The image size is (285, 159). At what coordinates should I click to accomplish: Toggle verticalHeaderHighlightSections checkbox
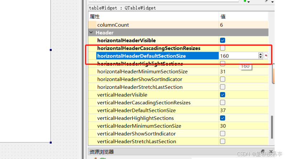pyautogui.click(x=223, y=118)
